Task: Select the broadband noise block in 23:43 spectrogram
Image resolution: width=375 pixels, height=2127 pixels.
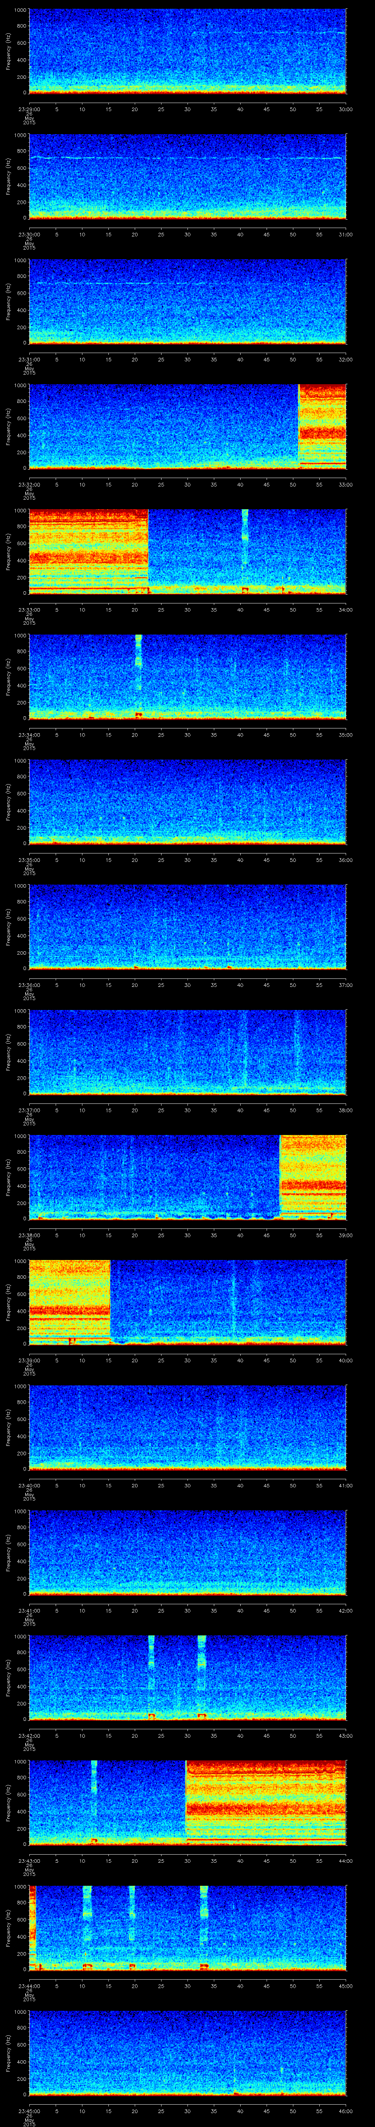Action: pyautogui.click(x=266, y=1803)
